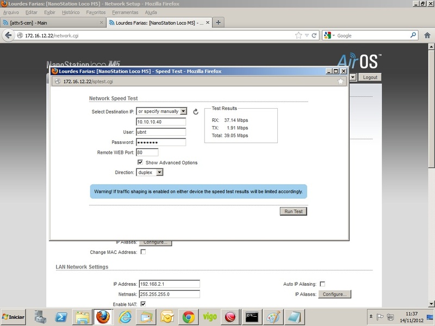Viewport: 435px width, 326px height.
Task: Launch Internet Explorer from taskbar
Action: click(125, 317)
